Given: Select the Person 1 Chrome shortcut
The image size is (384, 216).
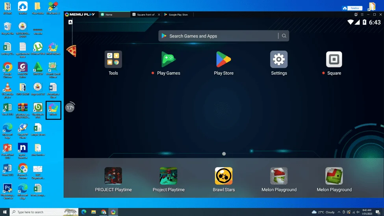Looking at the screenshot, I should (22, 171).
